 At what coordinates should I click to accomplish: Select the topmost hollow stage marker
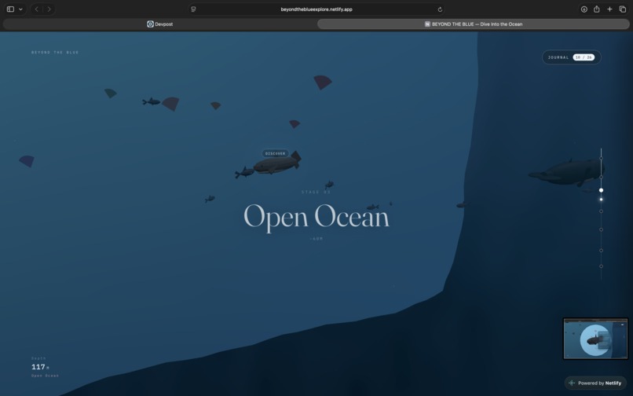point(601,159)
